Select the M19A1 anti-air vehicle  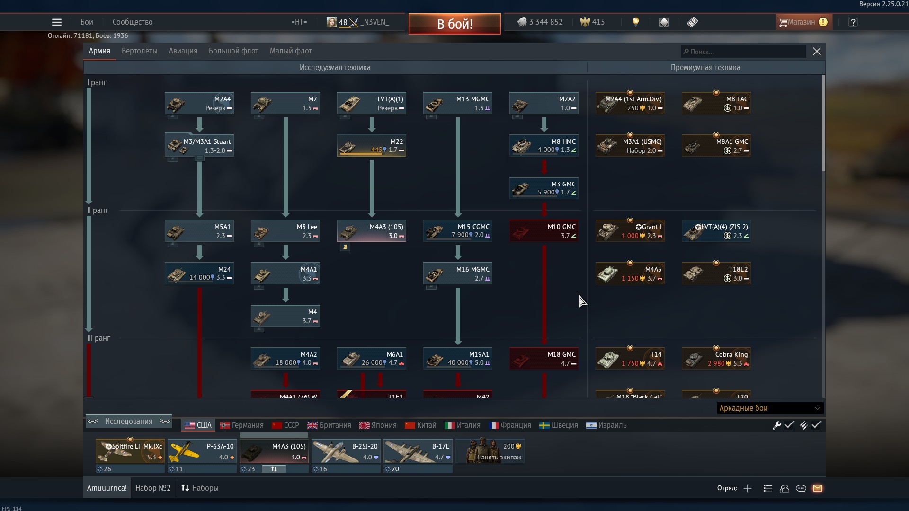(x=458, y=359)
